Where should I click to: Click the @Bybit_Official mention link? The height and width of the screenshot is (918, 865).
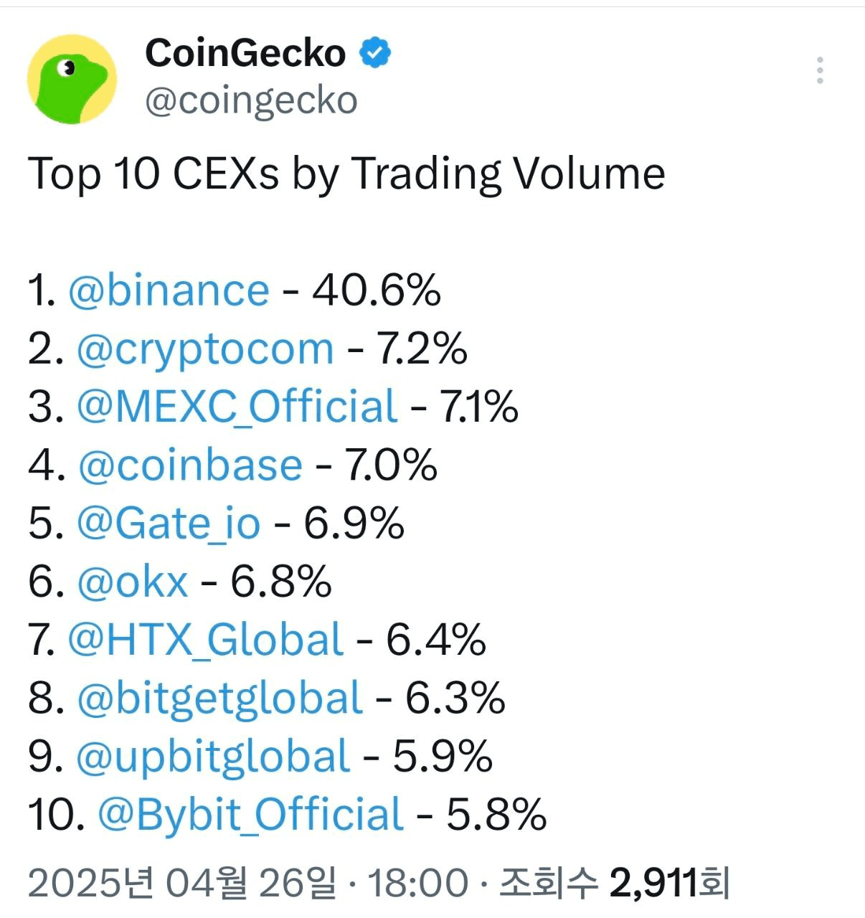pos(250,815)
